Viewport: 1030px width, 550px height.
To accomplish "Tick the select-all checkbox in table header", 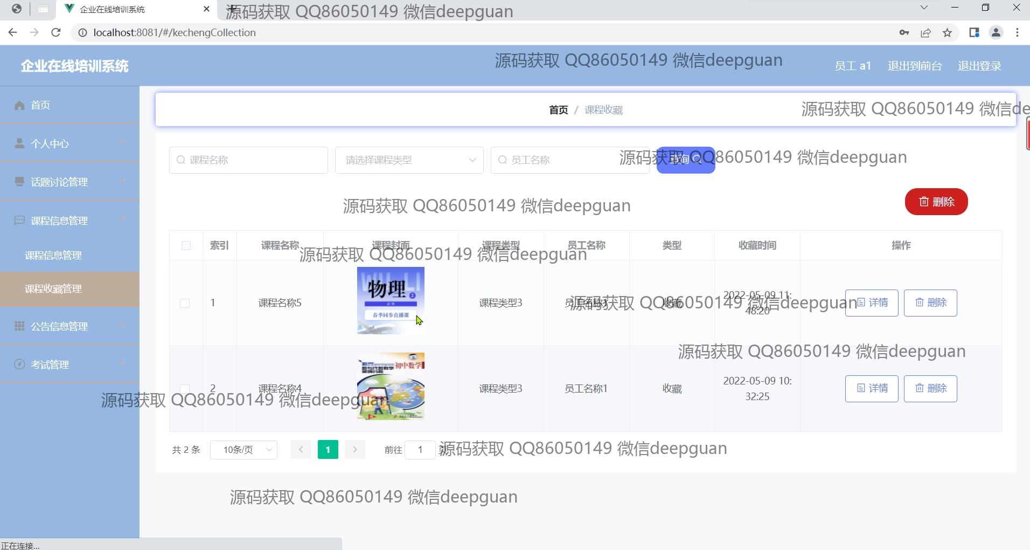I will (x=186, y=246).
